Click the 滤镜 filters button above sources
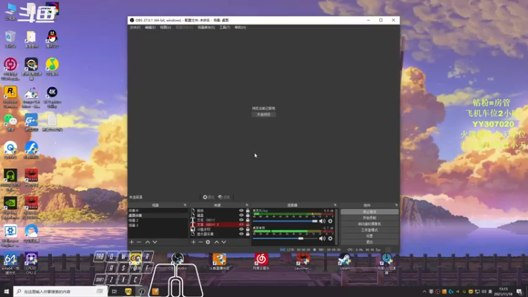The width and height of the screenshot is (528, 297). 224,197
